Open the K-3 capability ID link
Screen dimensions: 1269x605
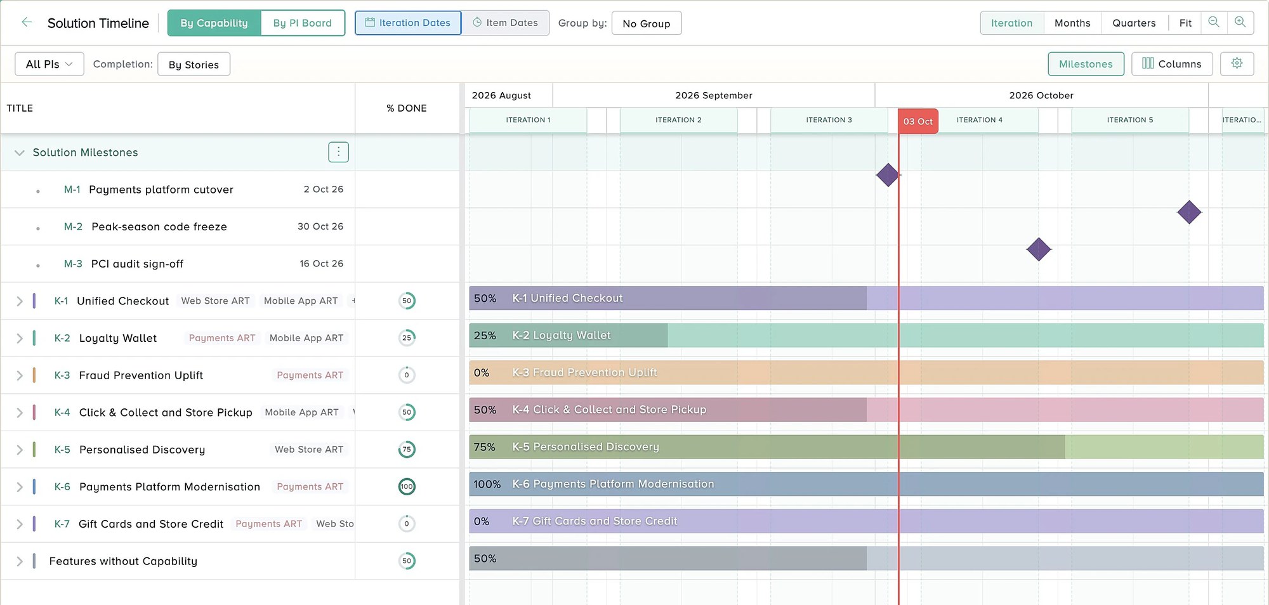pyautogui.click(x=62, y=375)
